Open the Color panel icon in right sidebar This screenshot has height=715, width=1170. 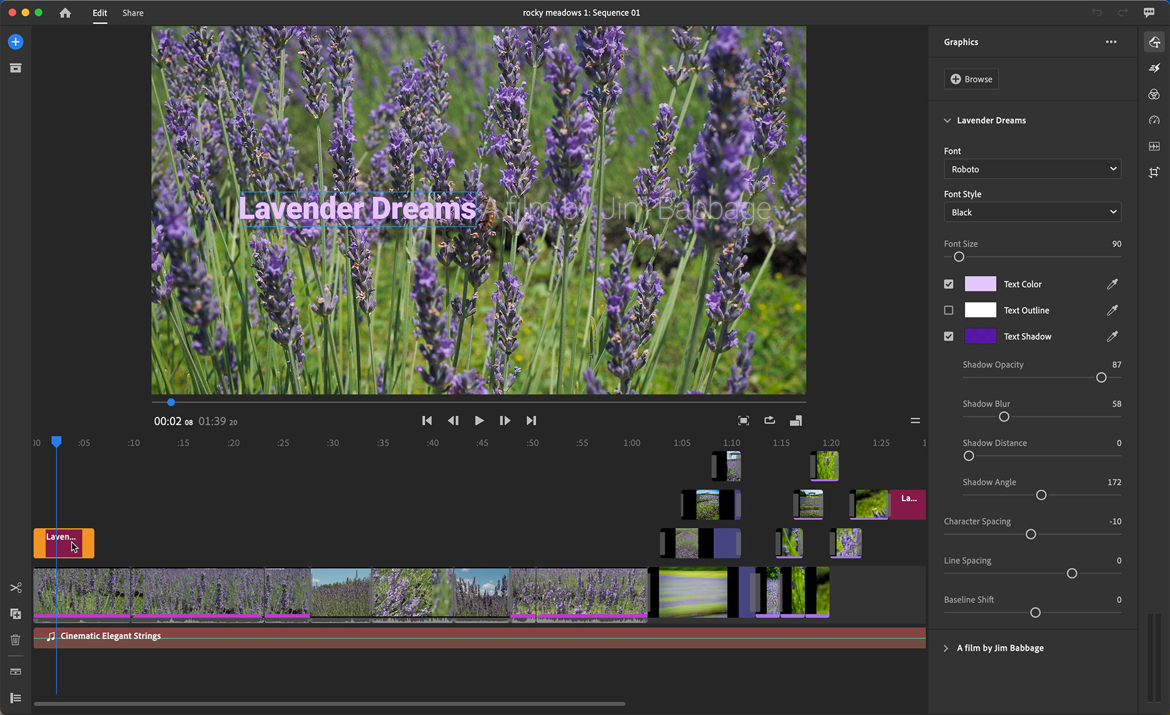point(1154,94)
